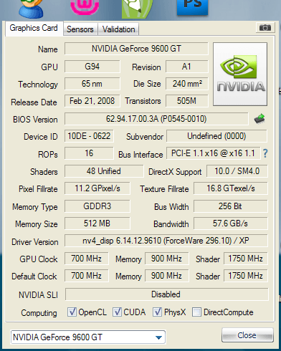The width and height of the screenshot is (281, 351).
Task: Click the ROPs value 16
Action: point(89,153)
